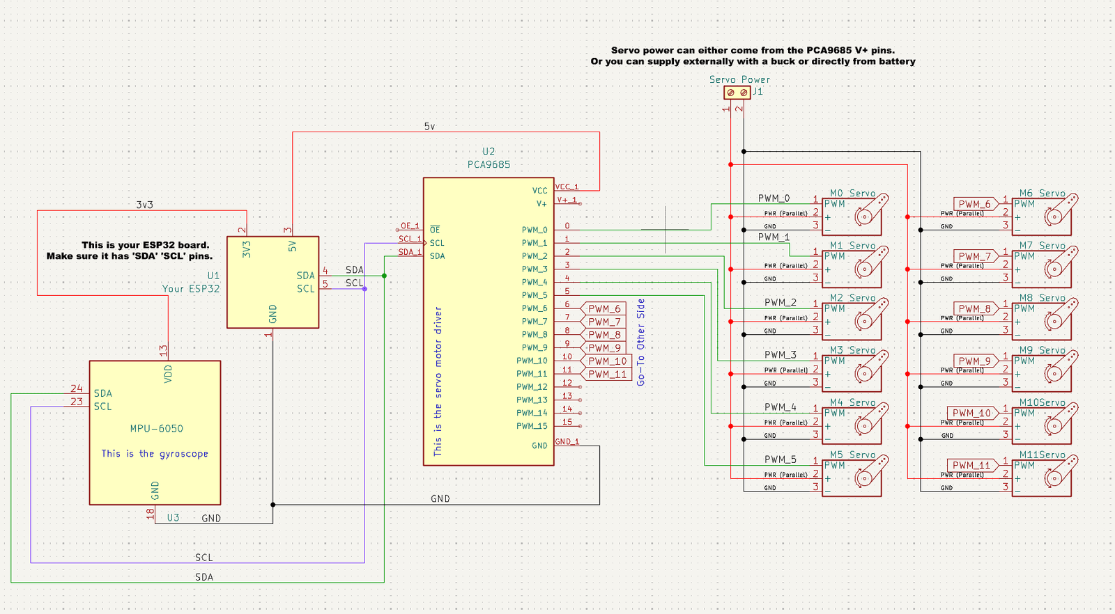Click the '3V3' pin name inside U1

point(247,250)
